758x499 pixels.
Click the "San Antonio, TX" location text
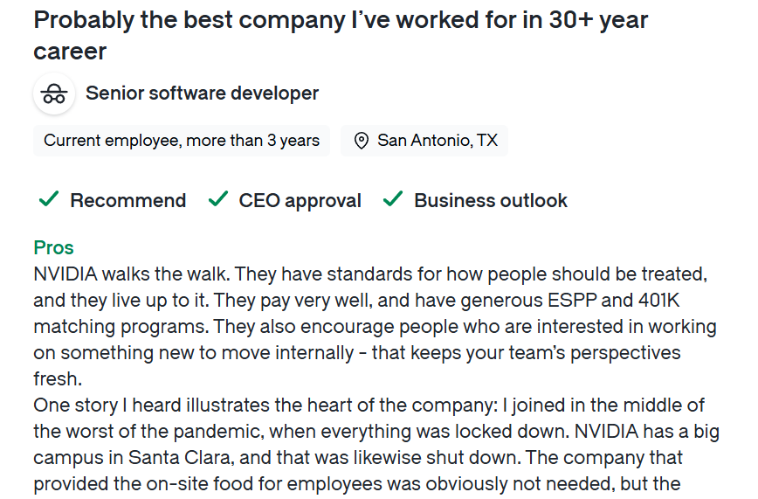point(437,141)
